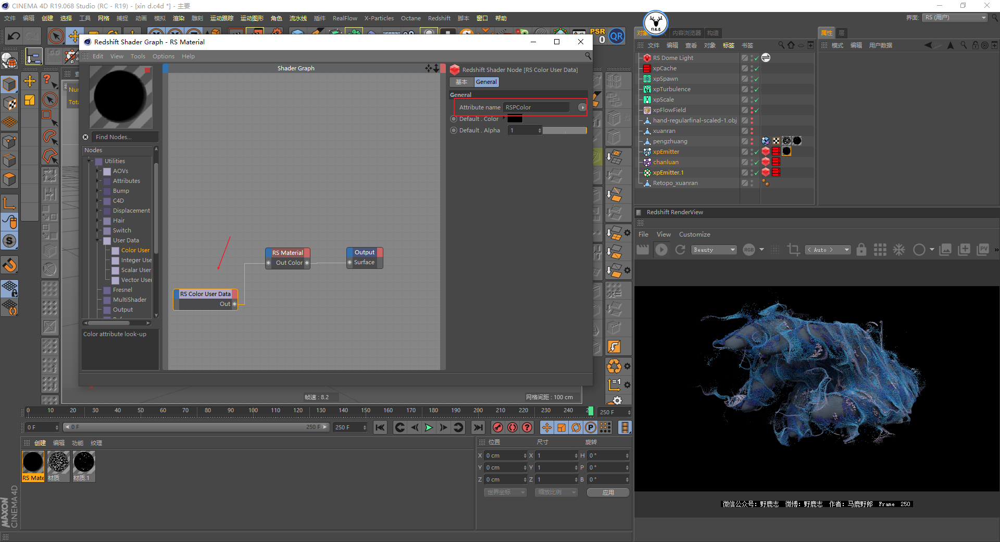The height and width of the screenshot is (542, 1000).
Task: Click the record active objects keyframe button
Action: 498,427
